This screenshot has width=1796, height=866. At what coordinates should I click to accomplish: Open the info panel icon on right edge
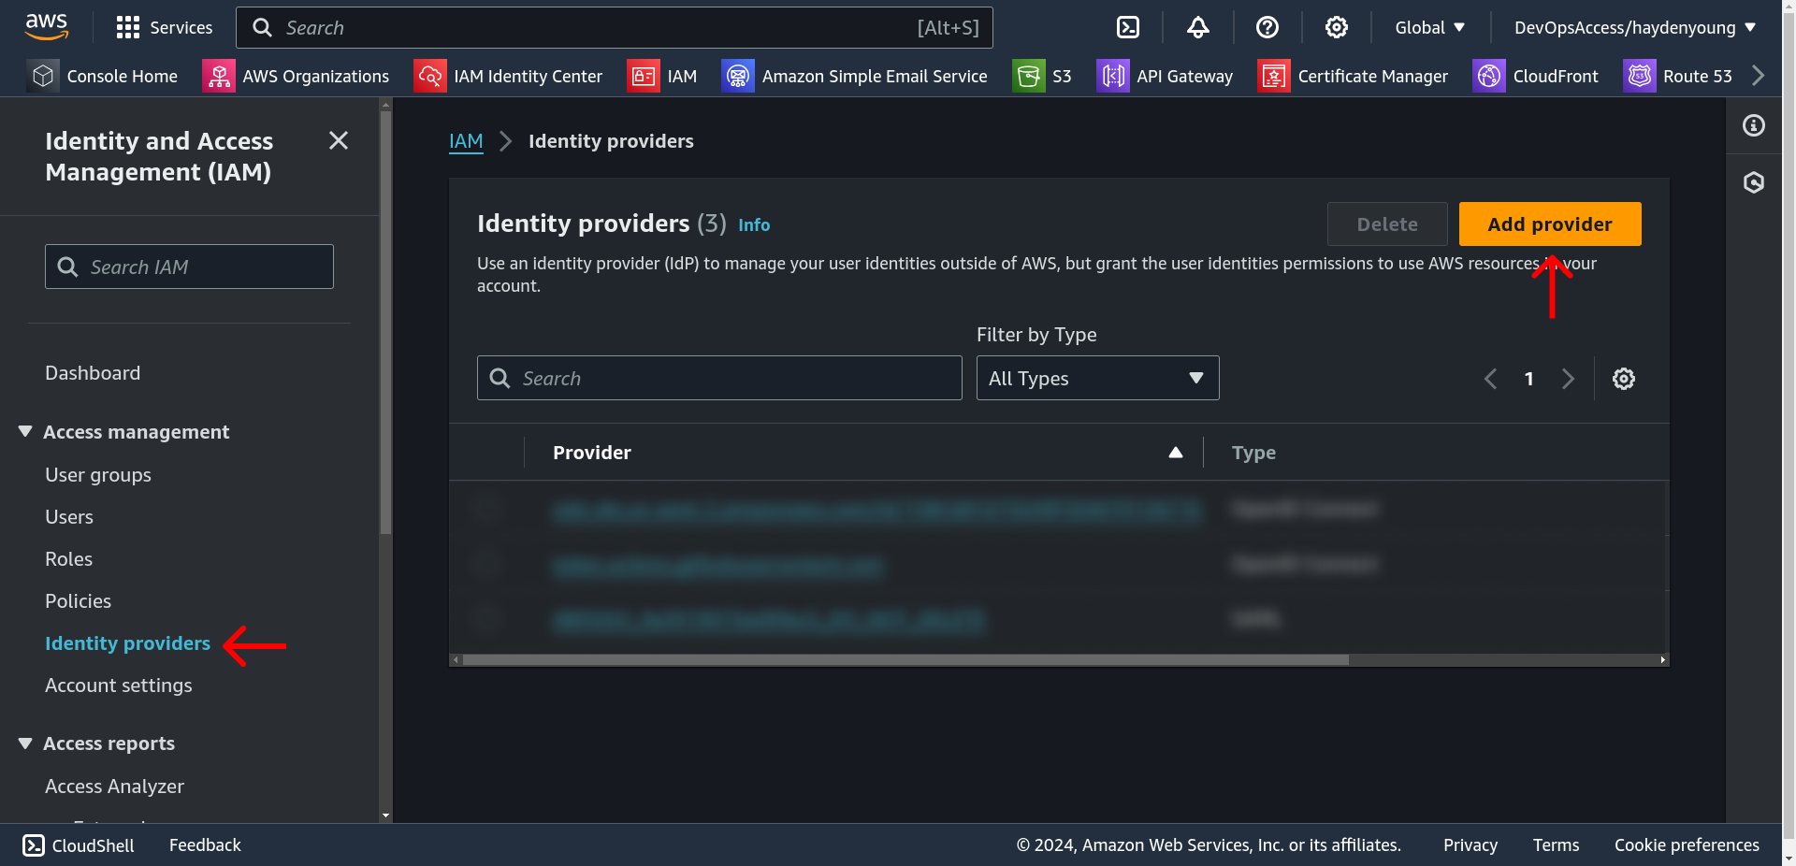tap(1753, 125)
